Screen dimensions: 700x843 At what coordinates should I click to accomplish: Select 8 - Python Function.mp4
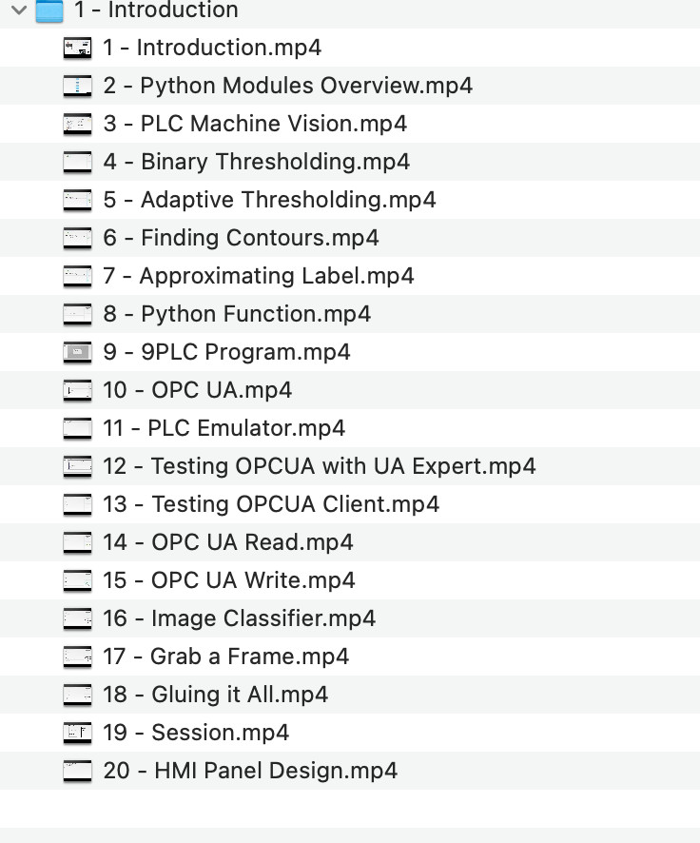(x=237, y=314)
